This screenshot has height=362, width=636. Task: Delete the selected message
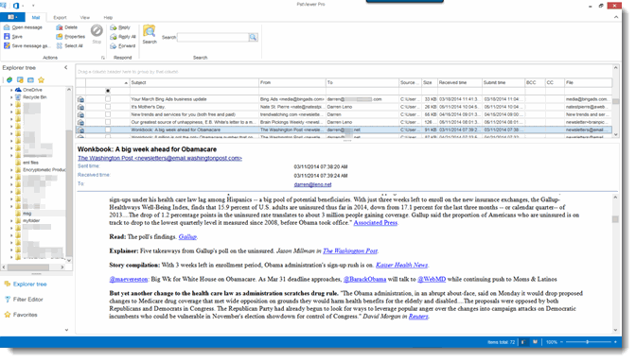coord(67,27)
